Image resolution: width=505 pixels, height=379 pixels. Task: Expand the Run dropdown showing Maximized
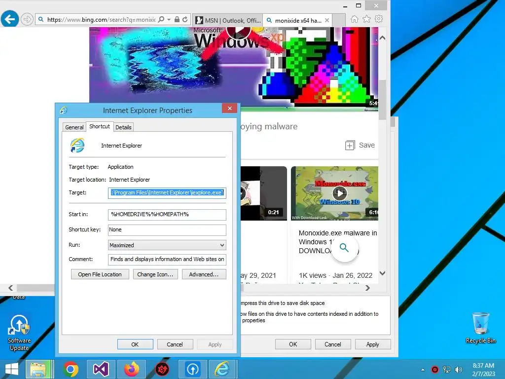click(x=167, y=245)
